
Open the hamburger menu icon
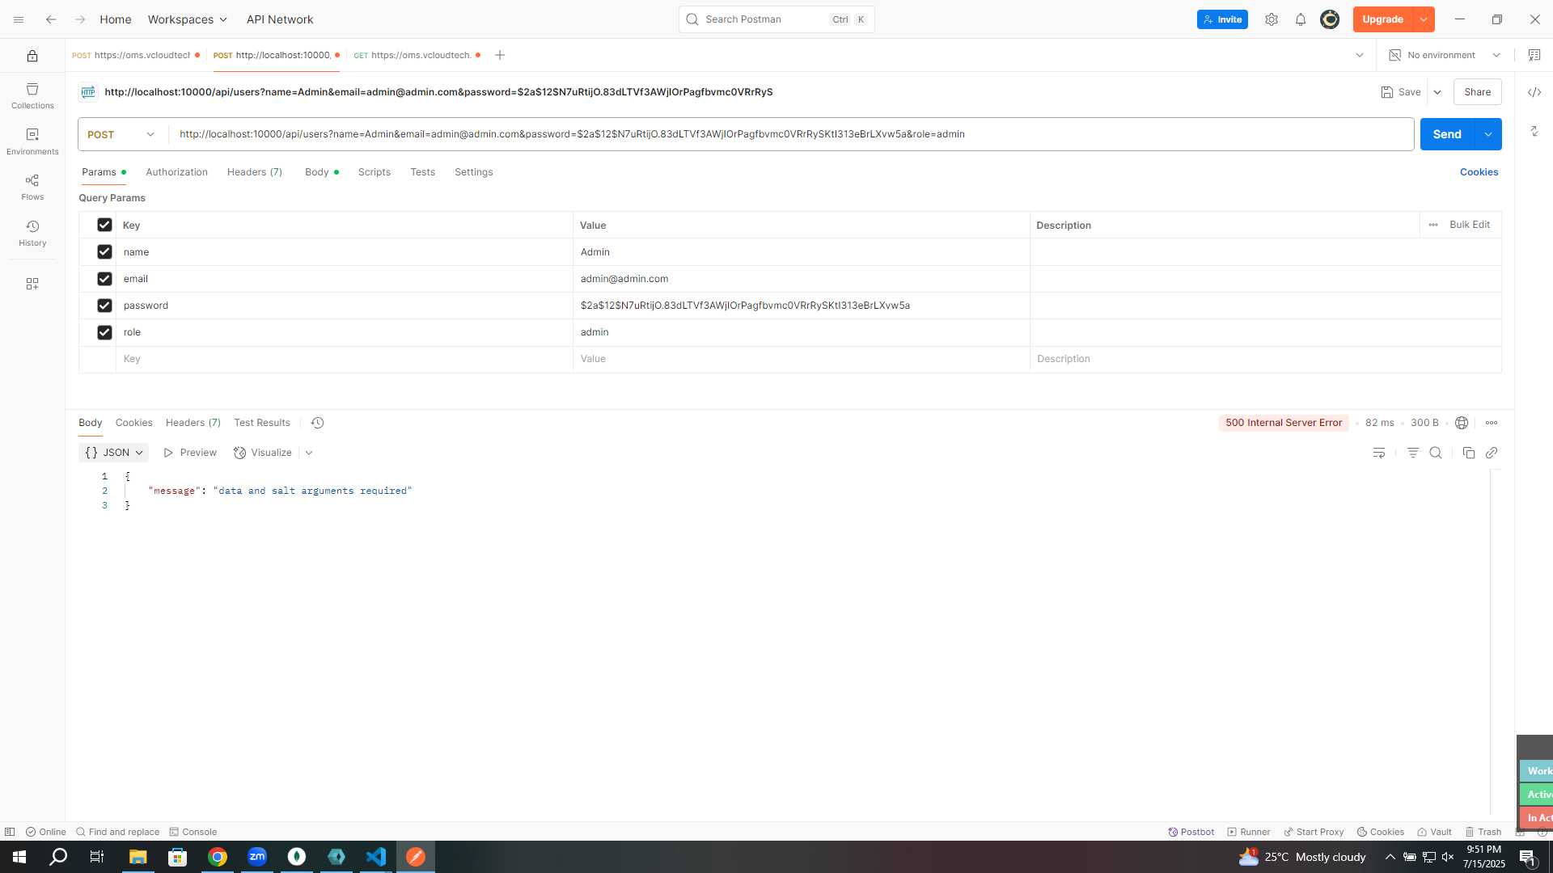tap(19, 19)
